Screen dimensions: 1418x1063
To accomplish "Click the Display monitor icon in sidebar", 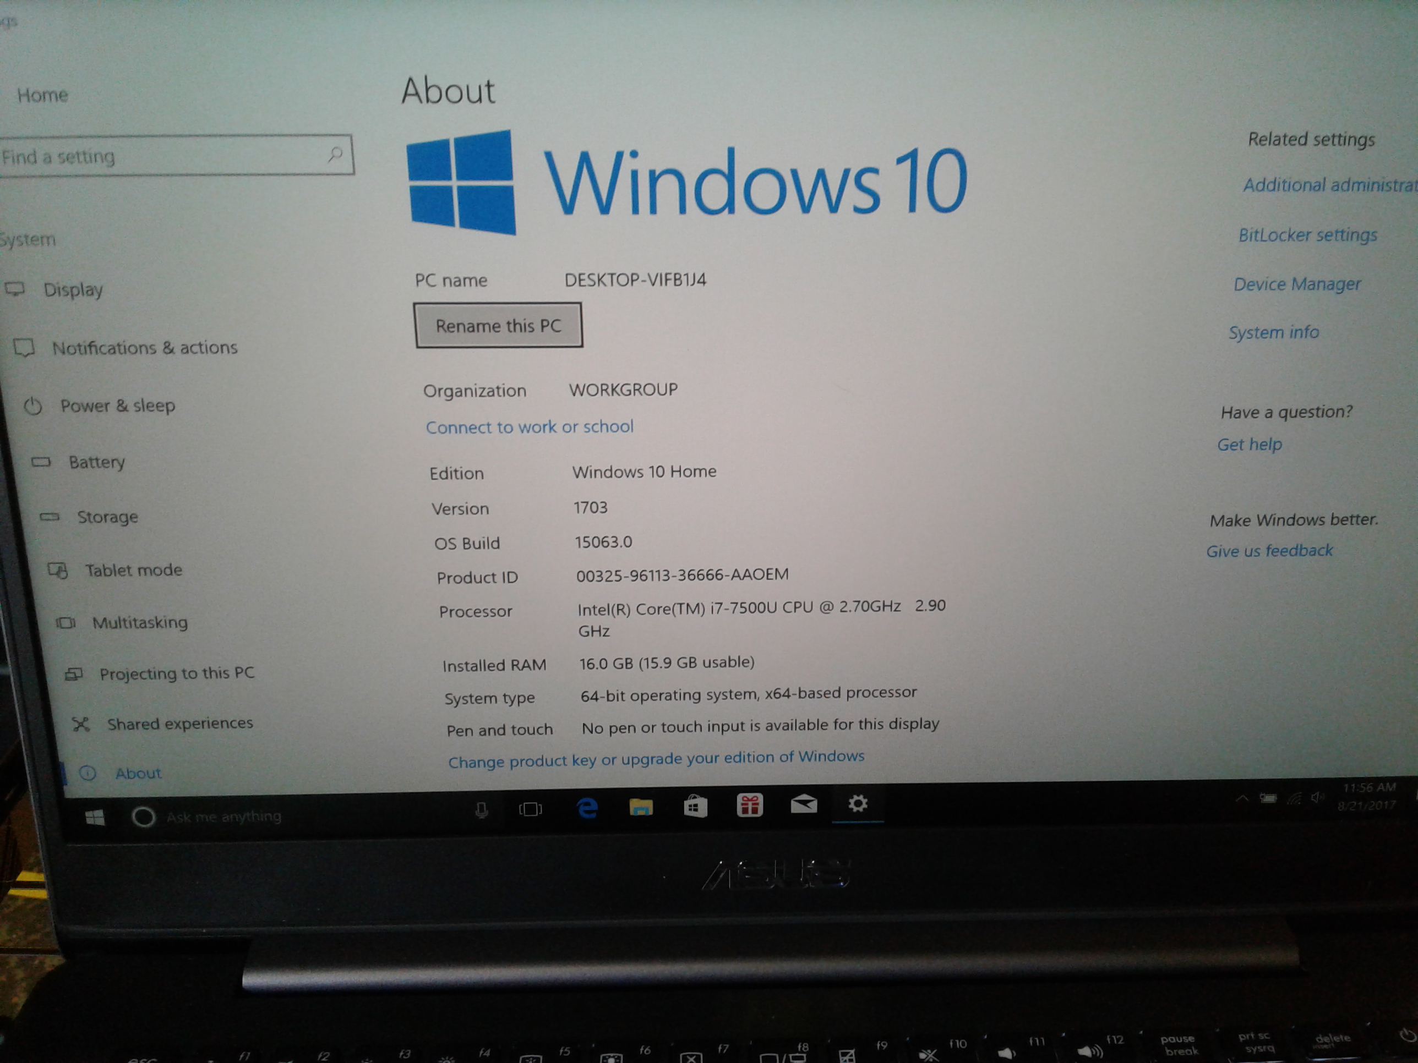I will click(x=15, y=289).
